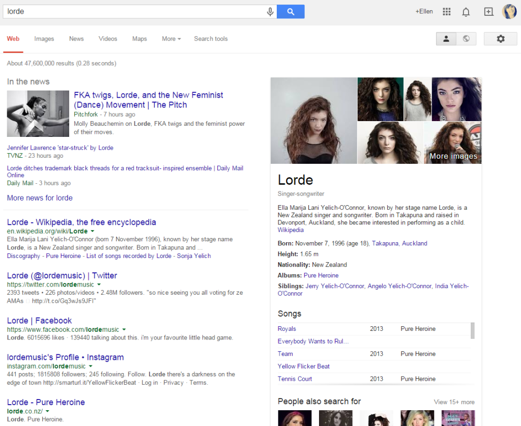Expand the facebook.com/lordemusic result arrow
The width and height of the screenshot is (521, 426).
(x=124, y=329)
